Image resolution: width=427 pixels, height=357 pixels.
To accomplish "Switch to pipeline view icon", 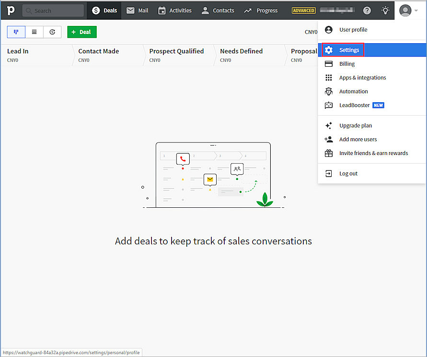I will pyautogui.click(x=16, y=32).
